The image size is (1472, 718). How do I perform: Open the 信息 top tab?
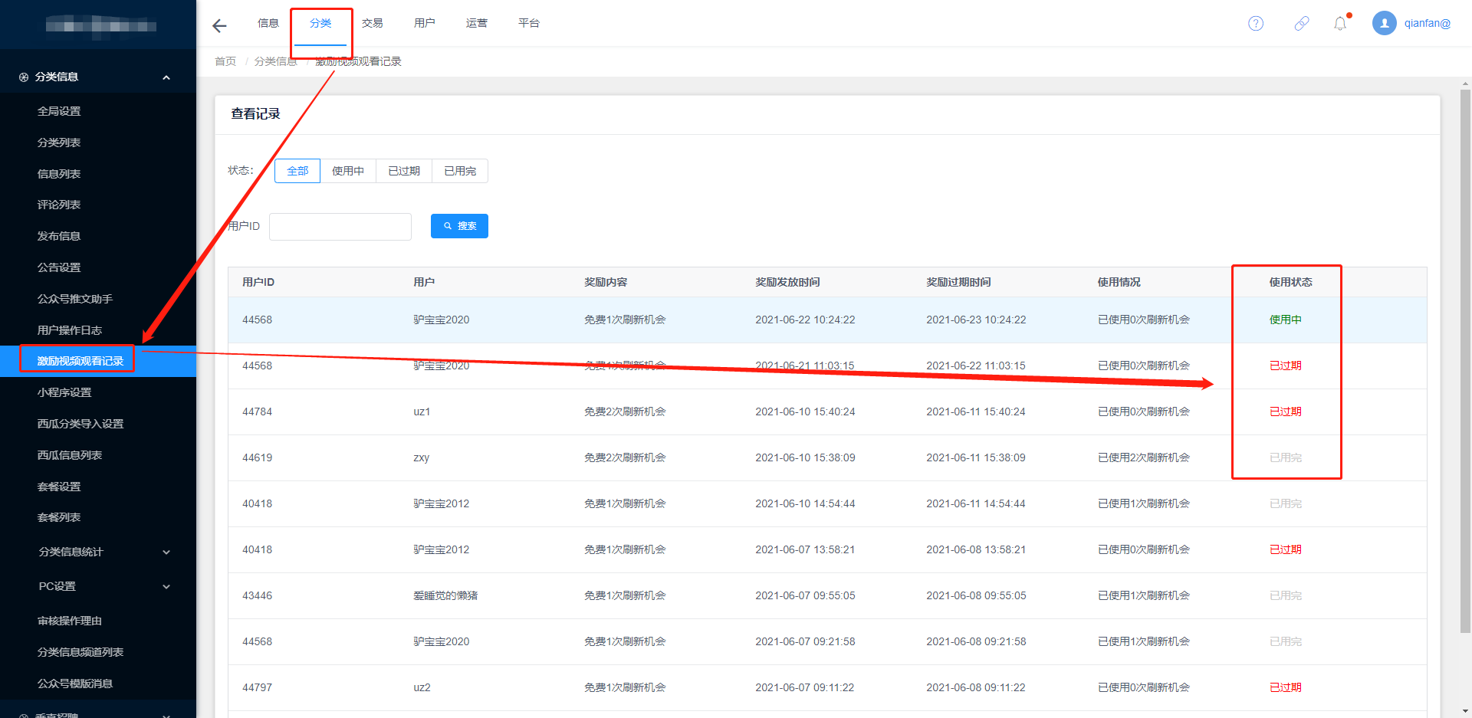(268, 23)
